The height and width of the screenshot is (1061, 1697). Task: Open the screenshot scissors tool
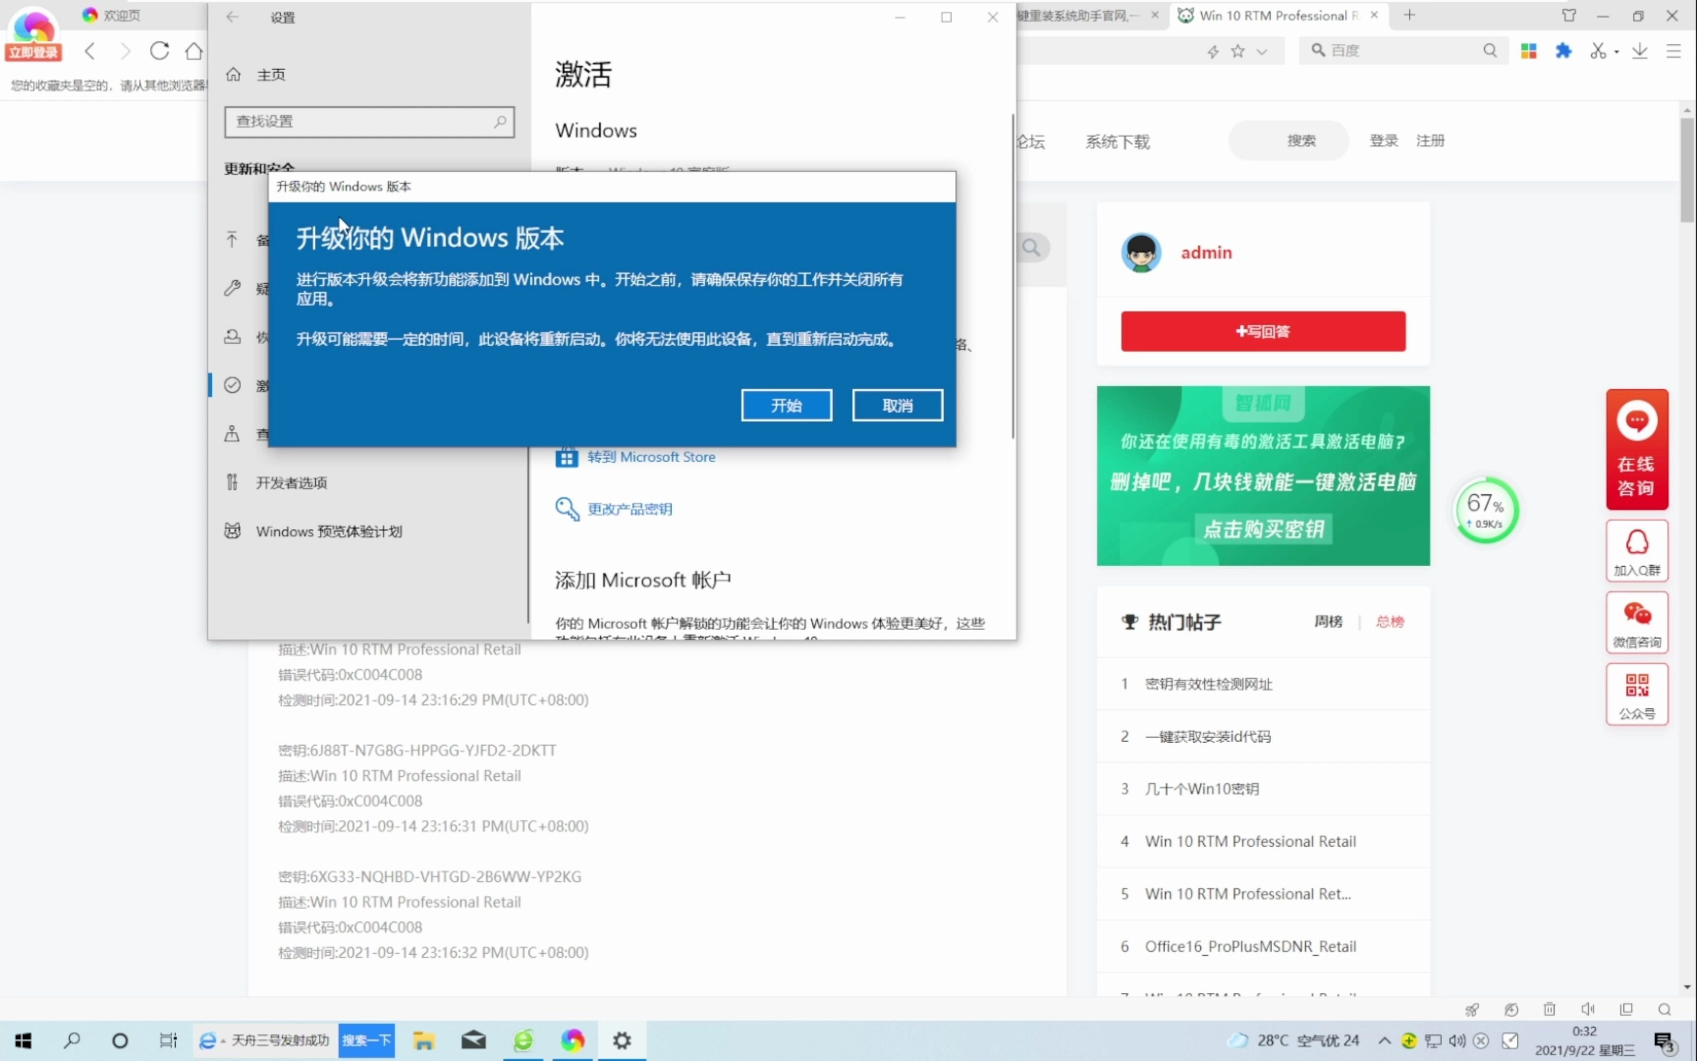[1597, 51]
